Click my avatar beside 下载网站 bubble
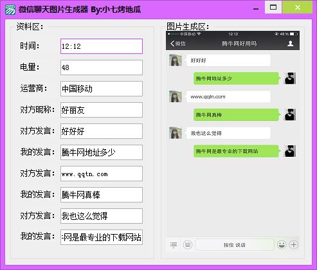Viewport: 317px width, 270px height. click(290, 151)
